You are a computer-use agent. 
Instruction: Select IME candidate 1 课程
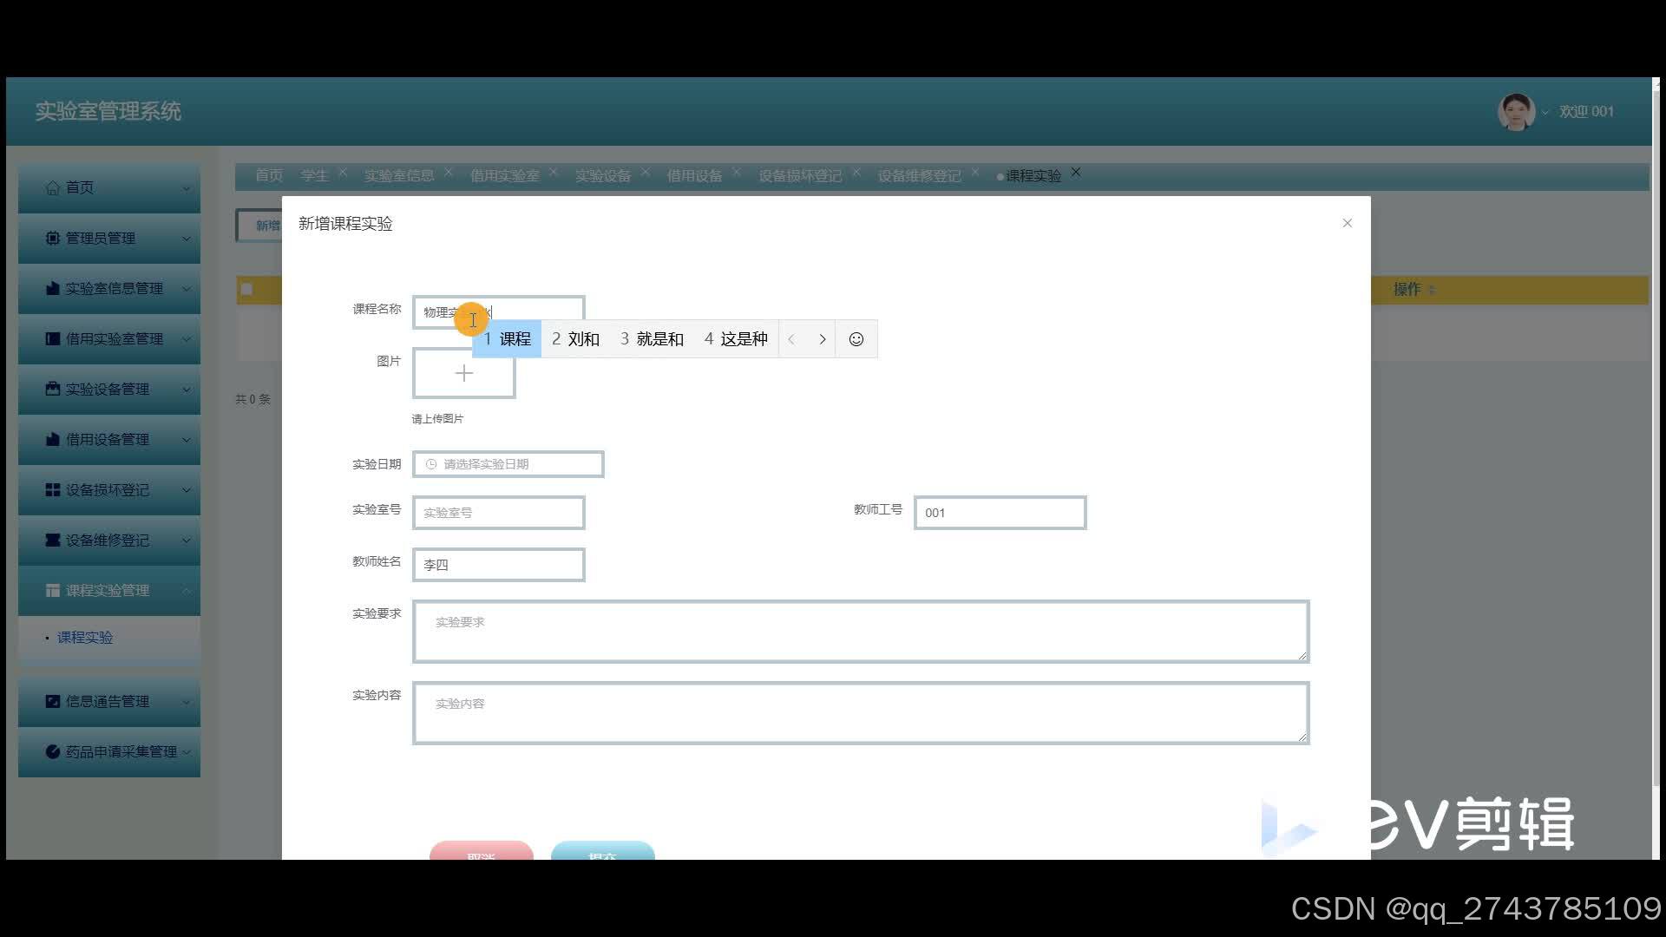coord(508,339)
